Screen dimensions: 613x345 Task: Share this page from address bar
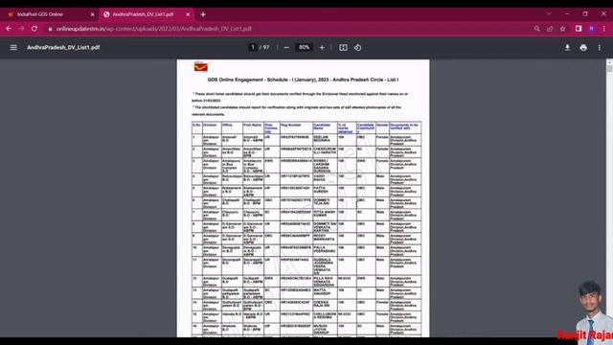click(x=550, y=29)
